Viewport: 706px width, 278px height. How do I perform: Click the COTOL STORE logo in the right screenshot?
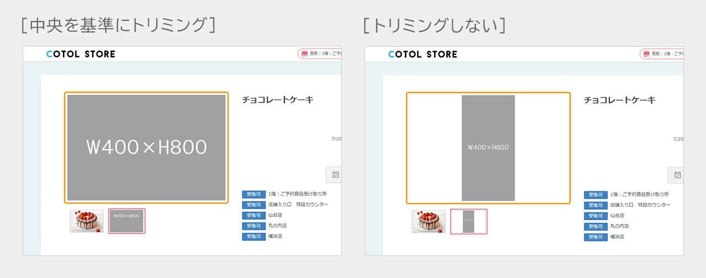pos(423,54)
